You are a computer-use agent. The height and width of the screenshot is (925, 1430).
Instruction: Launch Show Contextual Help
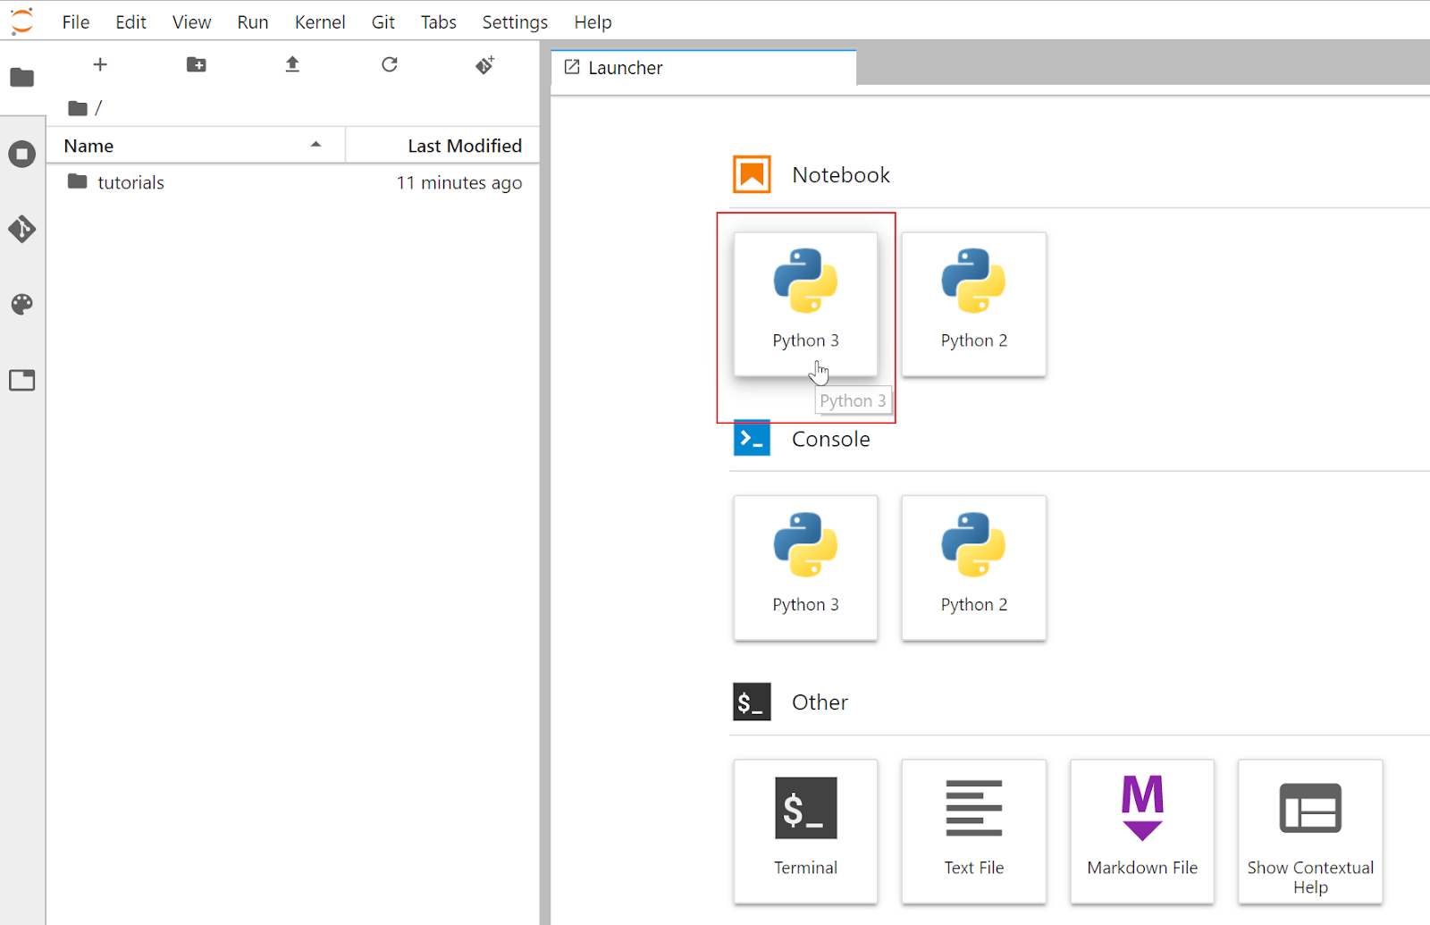coord(1309,831)
